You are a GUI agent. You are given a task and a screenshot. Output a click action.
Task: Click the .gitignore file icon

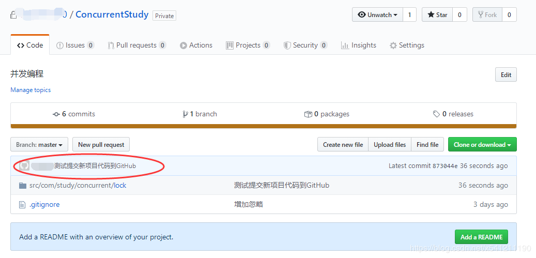click(22, 205)
